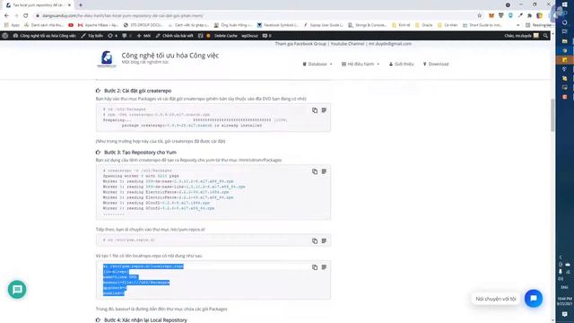Open the Oracle bookmarks folder
Screen dimensions: 574x323
coord(424,25)
